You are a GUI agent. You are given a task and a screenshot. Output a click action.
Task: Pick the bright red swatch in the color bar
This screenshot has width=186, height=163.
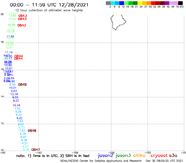153,3
